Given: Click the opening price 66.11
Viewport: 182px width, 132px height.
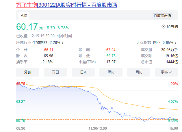Looking at the screenshot, I should [x=49, y=50].
